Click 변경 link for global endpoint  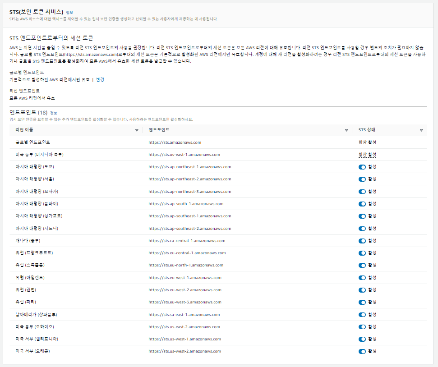(100, 80)
